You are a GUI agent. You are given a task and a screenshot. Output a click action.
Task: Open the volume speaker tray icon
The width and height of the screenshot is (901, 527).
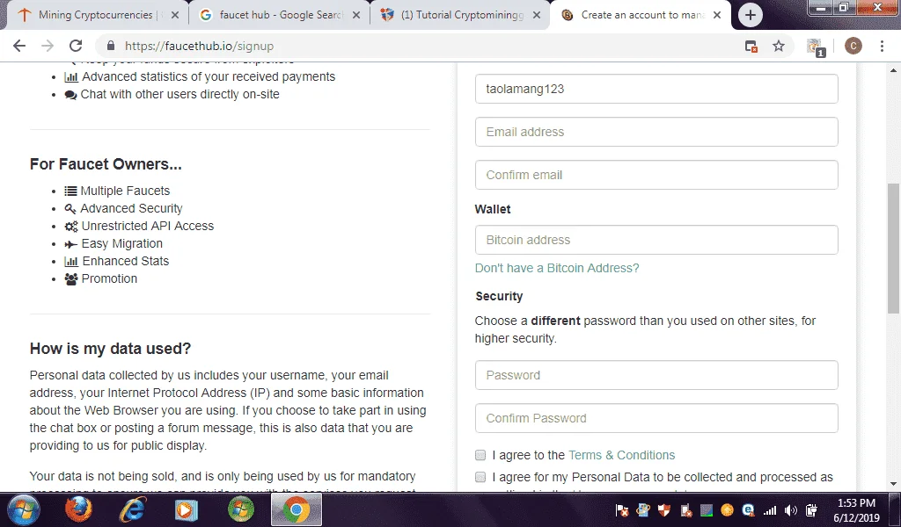pyautogui.click(x=791, y=509)
